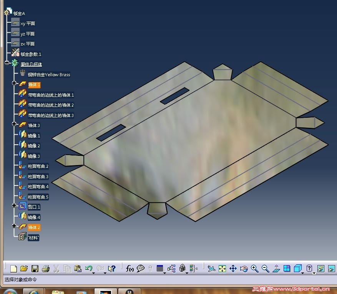Click the Normal View icon
The image size is (337, 294).
276,268
